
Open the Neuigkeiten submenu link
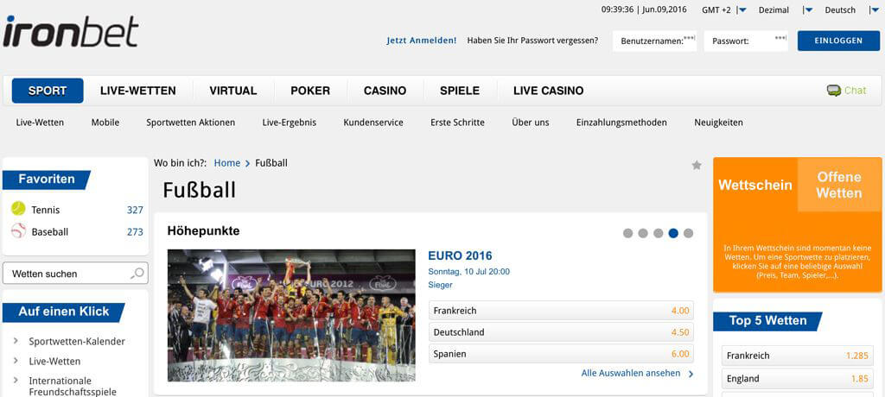tap(718, 123)
